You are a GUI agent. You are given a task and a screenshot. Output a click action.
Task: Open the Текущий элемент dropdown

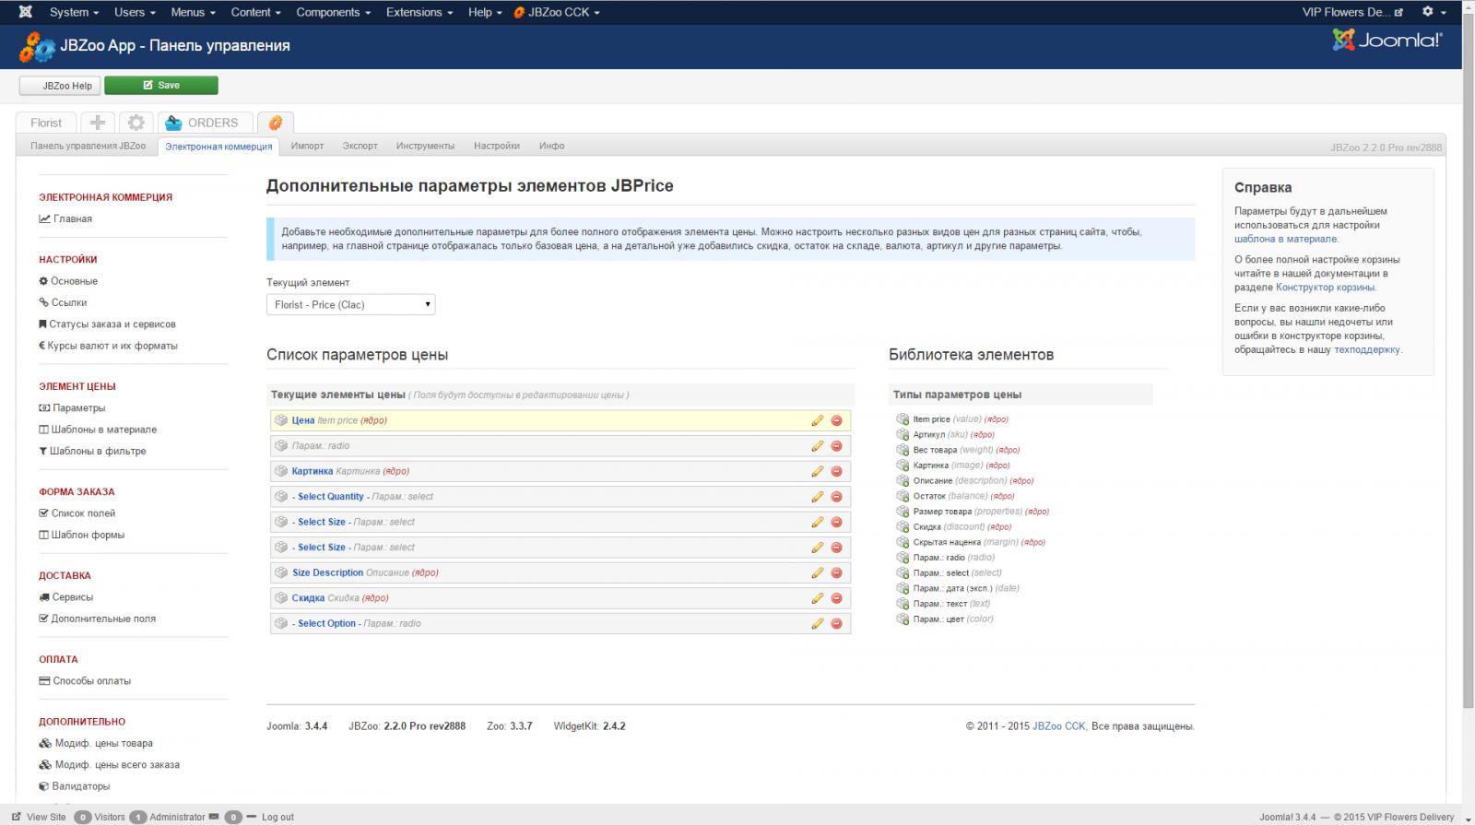(350, 305)
